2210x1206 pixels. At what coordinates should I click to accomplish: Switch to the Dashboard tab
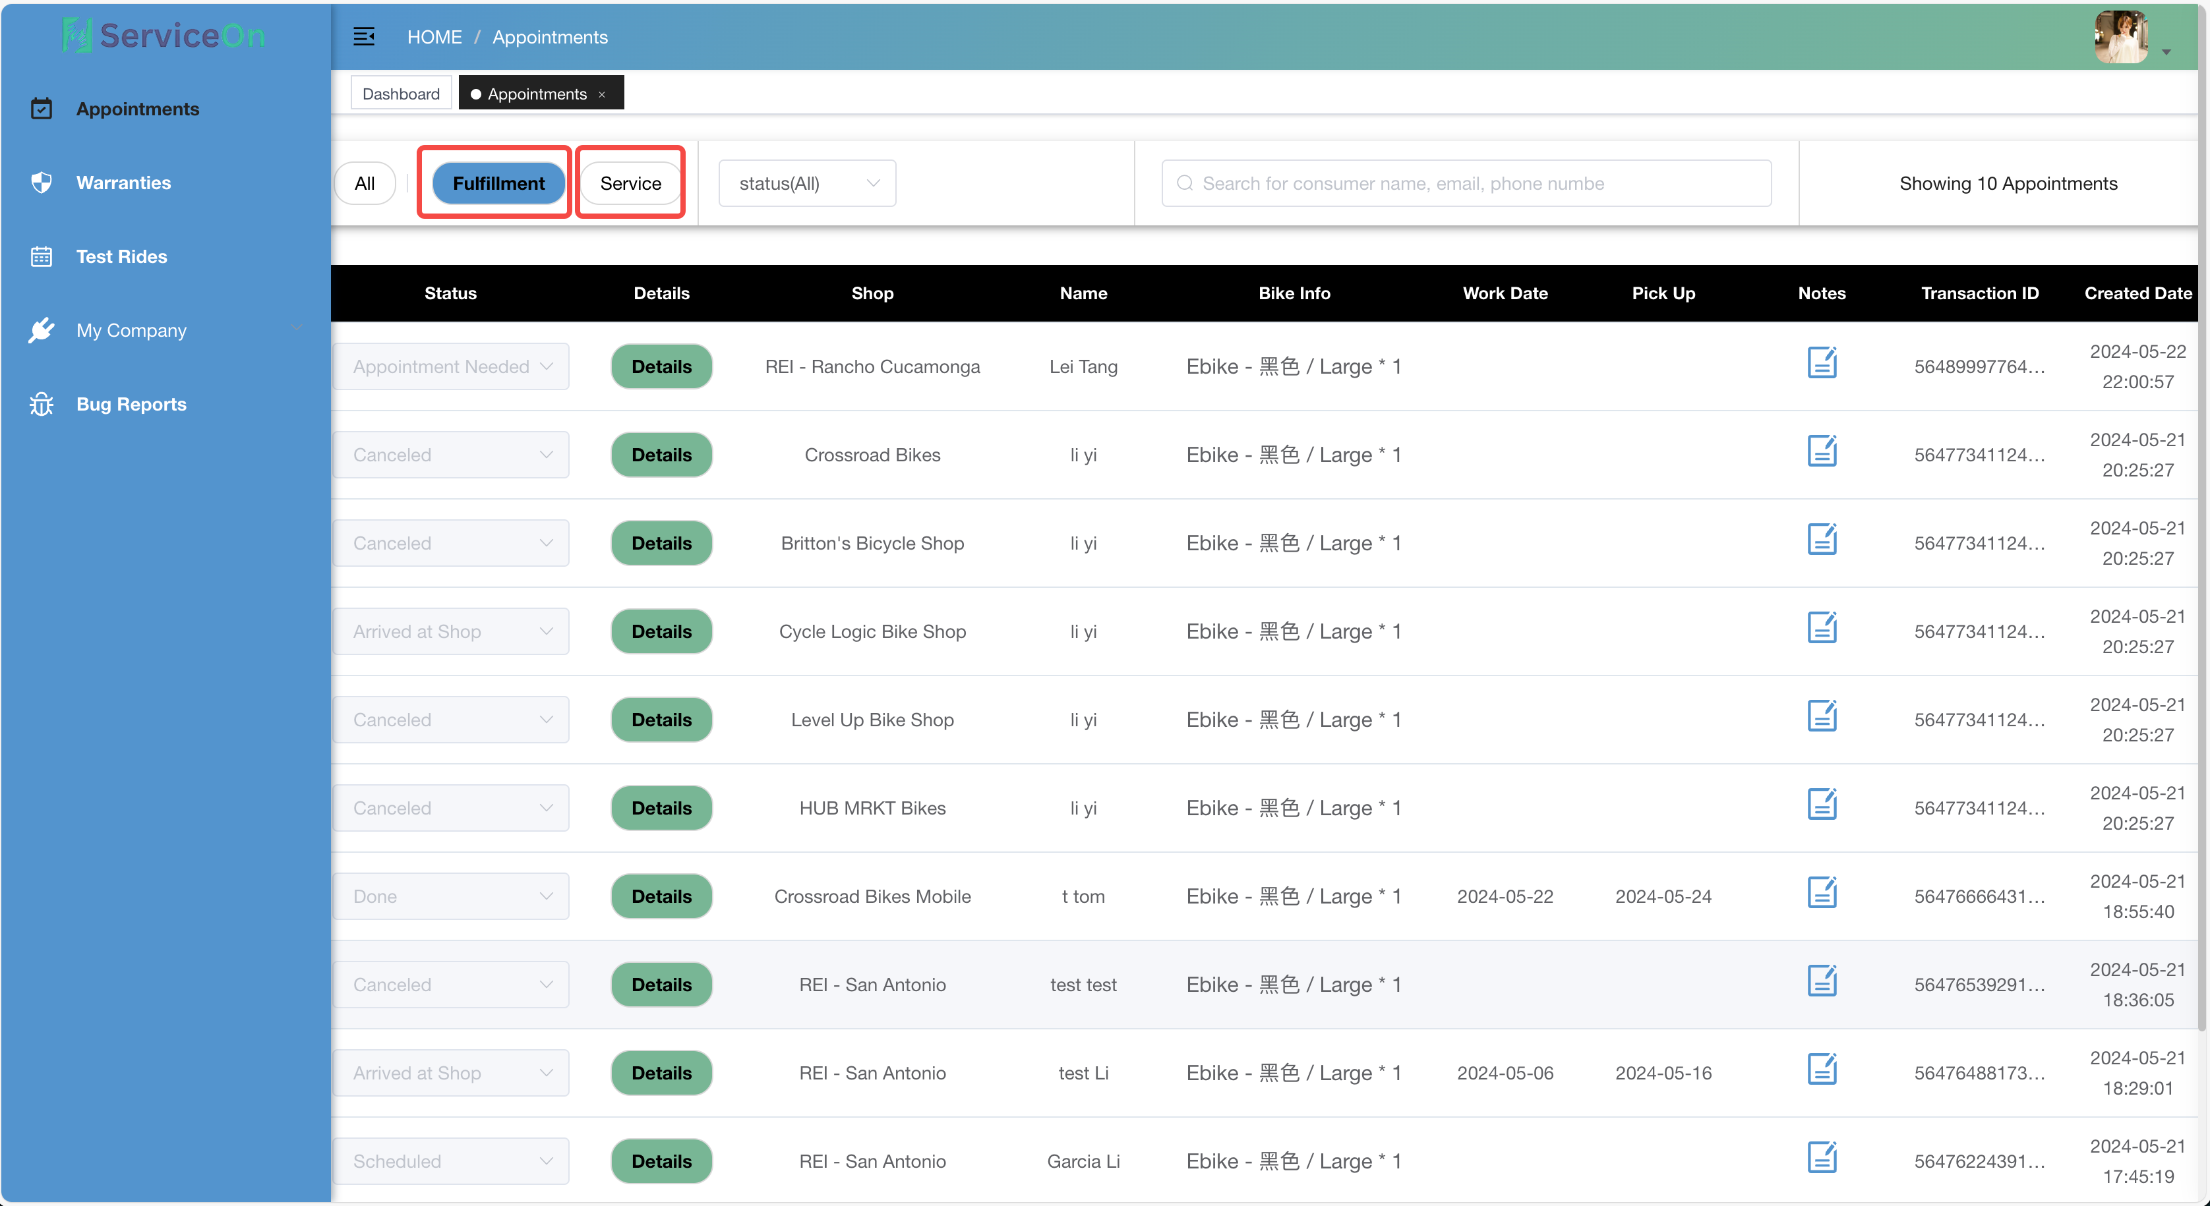coord(401,94)
